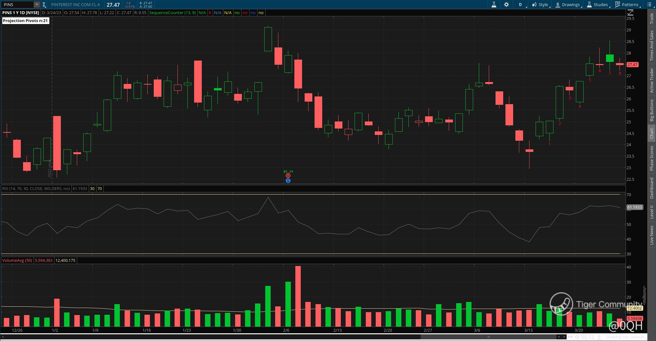Select the Chart side tab

point(652,133)
